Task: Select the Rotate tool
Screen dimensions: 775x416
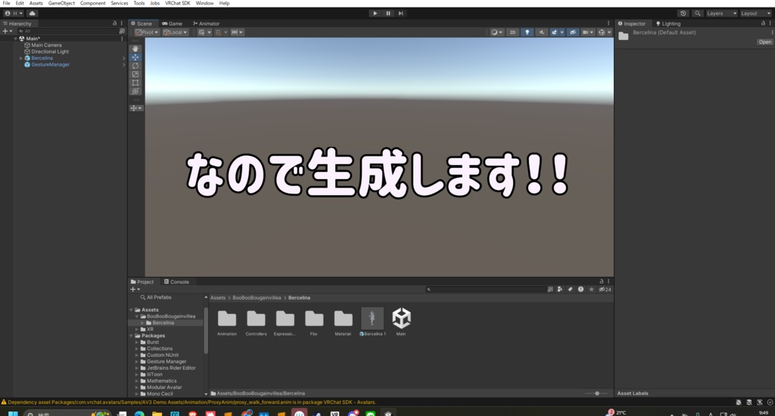Action: [135, 66]
